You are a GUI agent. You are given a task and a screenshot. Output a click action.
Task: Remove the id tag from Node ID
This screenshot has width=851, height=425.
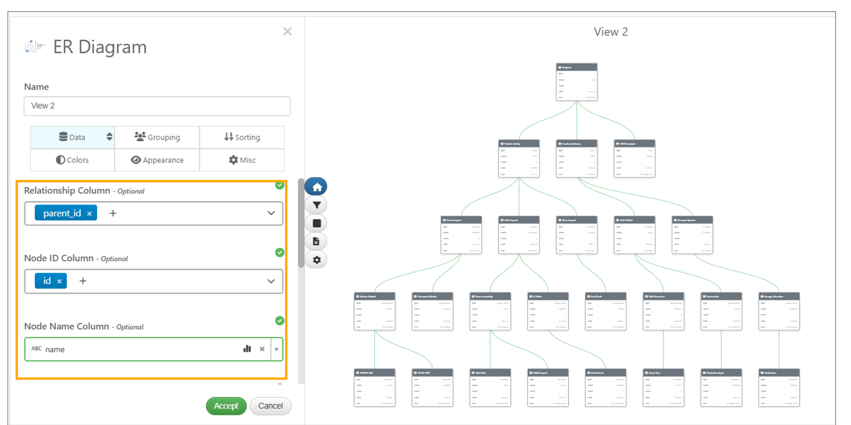pos(59,281)
